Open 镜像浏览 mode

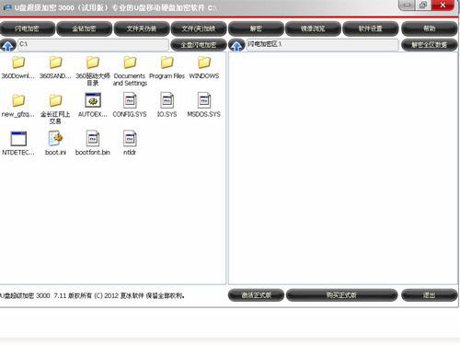click(313, 29)
